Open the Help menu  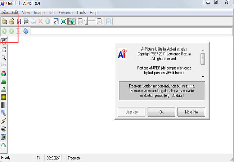point(94,13)
